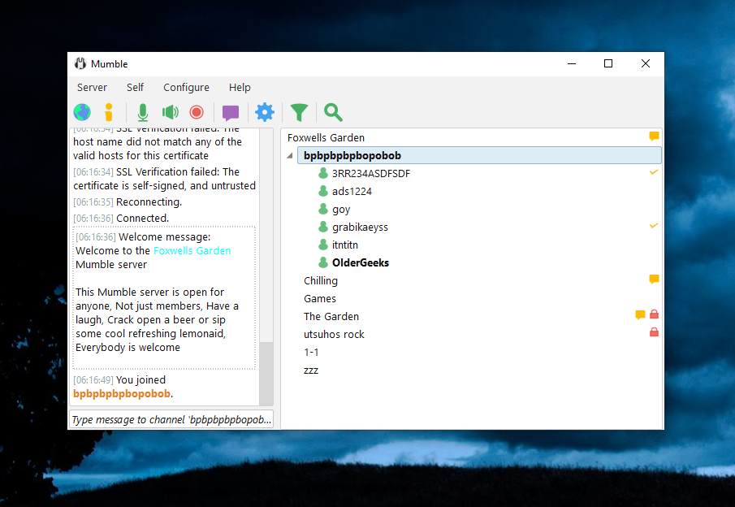Select the zzz channel
Screen dimensions: 735x507
pos(311,370)
